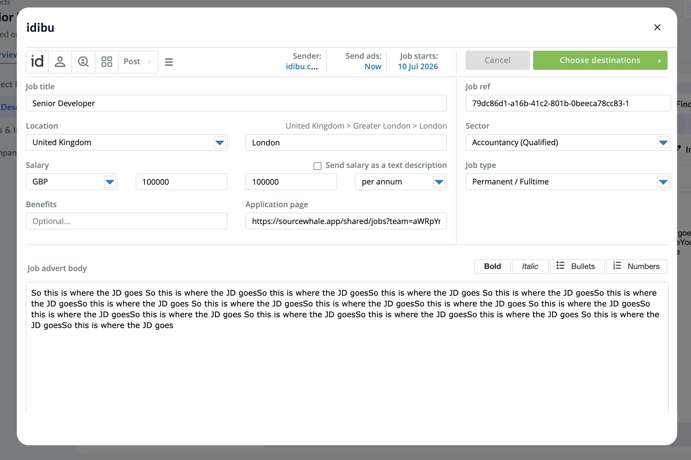Click the Choose destinations button

click(x=600, y=60)
